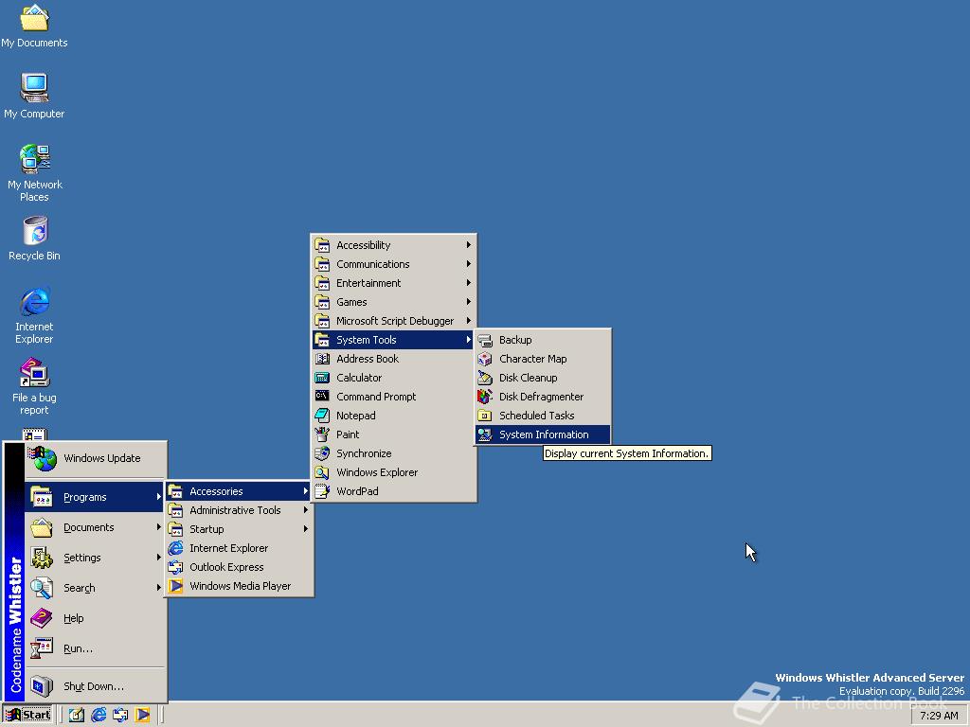Click the Scheduled Tasks folder icon
This screenshot has width=970, height=727.
[x=485, y=416]
